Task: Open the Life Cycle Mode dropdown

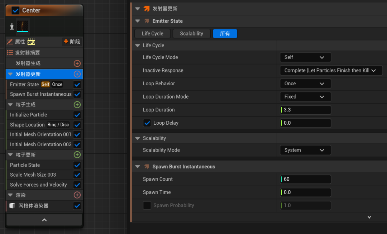Action: point(305,57)
